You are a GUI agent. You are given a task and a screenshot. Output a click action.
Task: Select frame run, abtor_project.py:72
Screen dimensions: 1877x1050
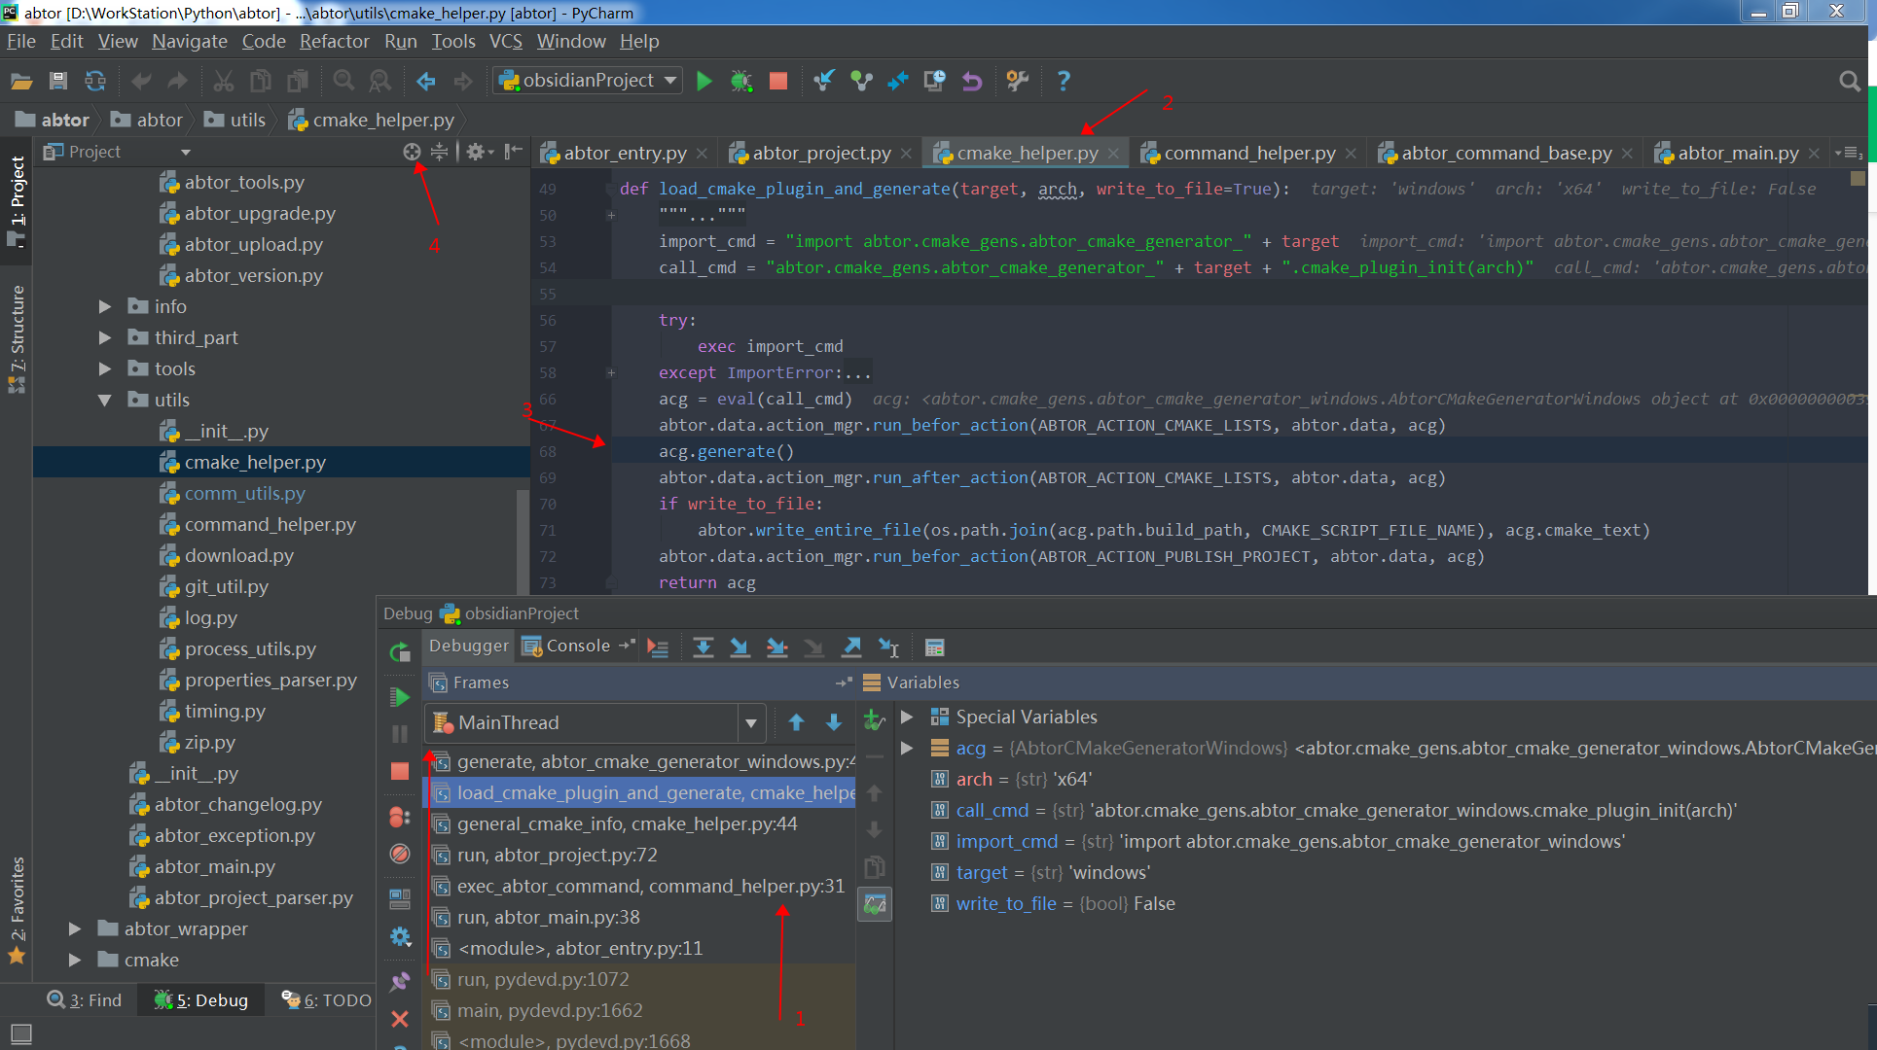click(640, 856)
